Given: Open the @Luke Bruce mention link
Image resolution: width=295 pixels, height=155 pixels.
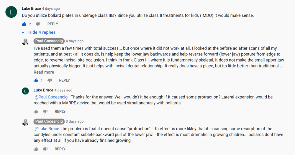Looking at the screenshot, I should click(47, 129).
